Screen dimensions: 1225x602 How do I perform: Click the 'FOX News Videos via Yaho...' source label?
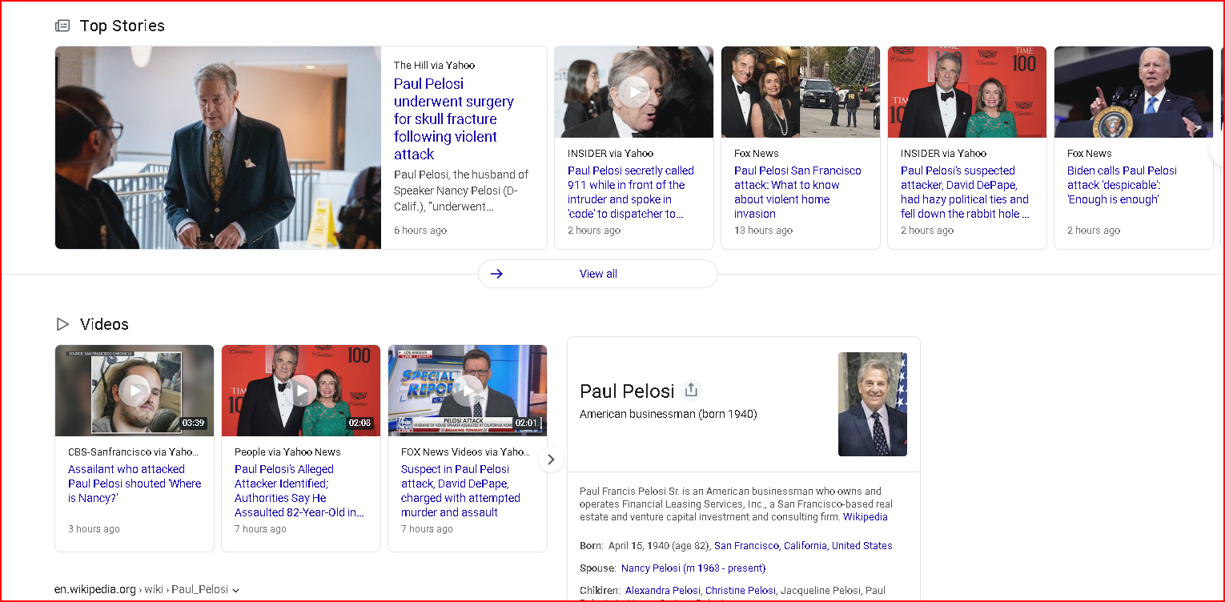(467, 452)
